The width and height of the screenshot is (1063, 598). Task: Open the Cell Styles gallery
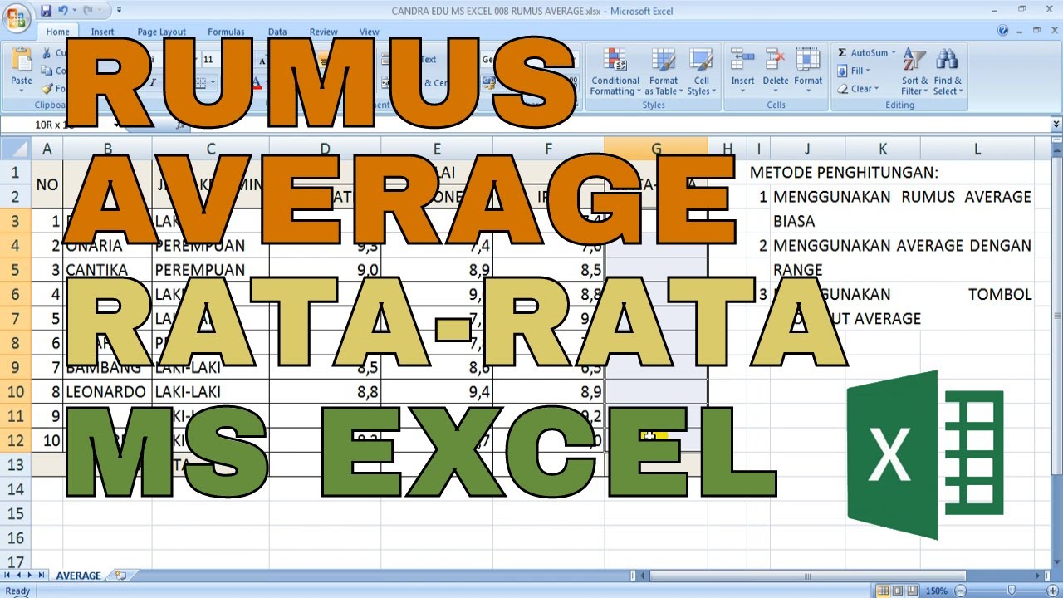[702, 71]
